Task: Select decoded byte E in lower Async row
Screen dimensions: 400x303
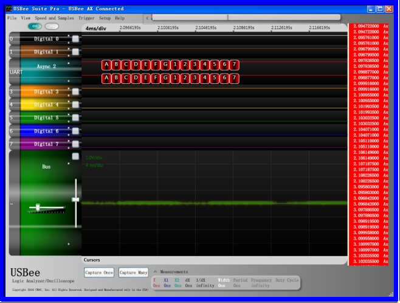Action: click(146, 78)
